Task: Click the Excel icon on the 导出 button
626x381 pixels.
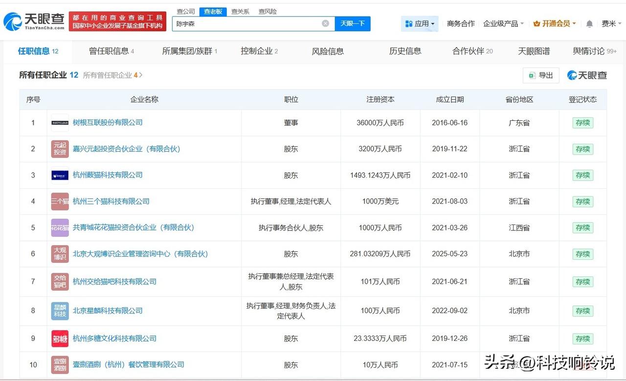Action: [x=532, y=75]
